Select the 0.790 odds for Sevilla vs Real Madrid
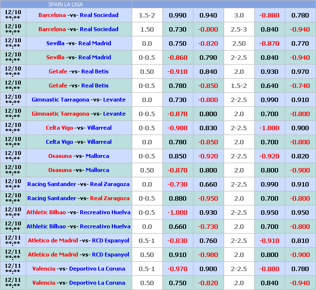Screen dimensions: 316x290 coord(208,57)
